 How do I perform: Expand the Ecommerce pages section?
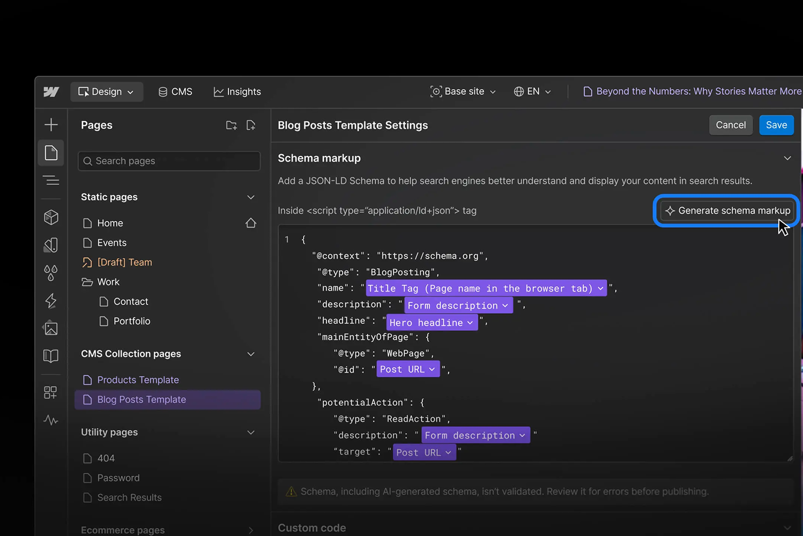click(x=250, y=530)
